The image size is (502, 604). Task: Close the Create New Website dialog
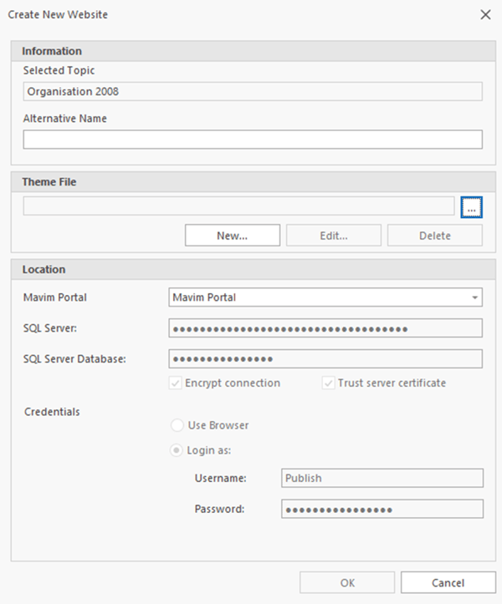pyautogui.click(x=485, y=14)
